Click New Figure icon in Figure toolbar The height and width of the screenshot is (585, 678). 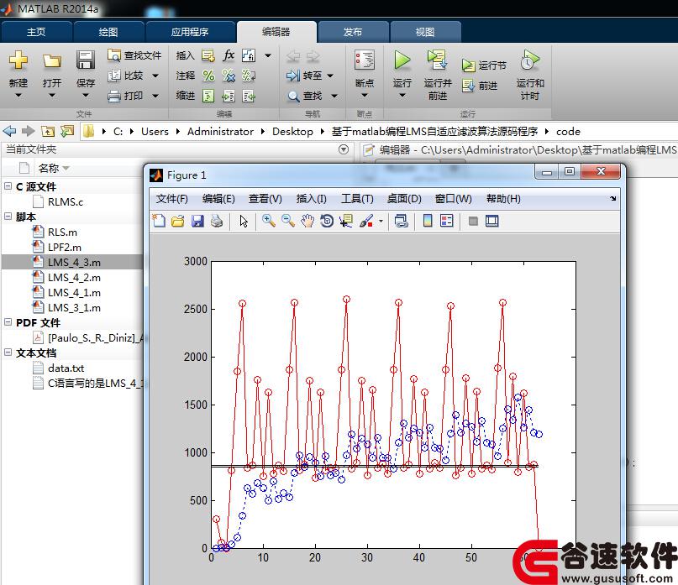click(159, 222)
